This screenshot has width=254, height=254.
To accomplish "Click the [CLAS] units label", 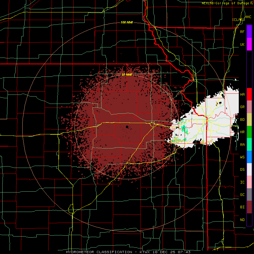I will [x=238, y=20].
